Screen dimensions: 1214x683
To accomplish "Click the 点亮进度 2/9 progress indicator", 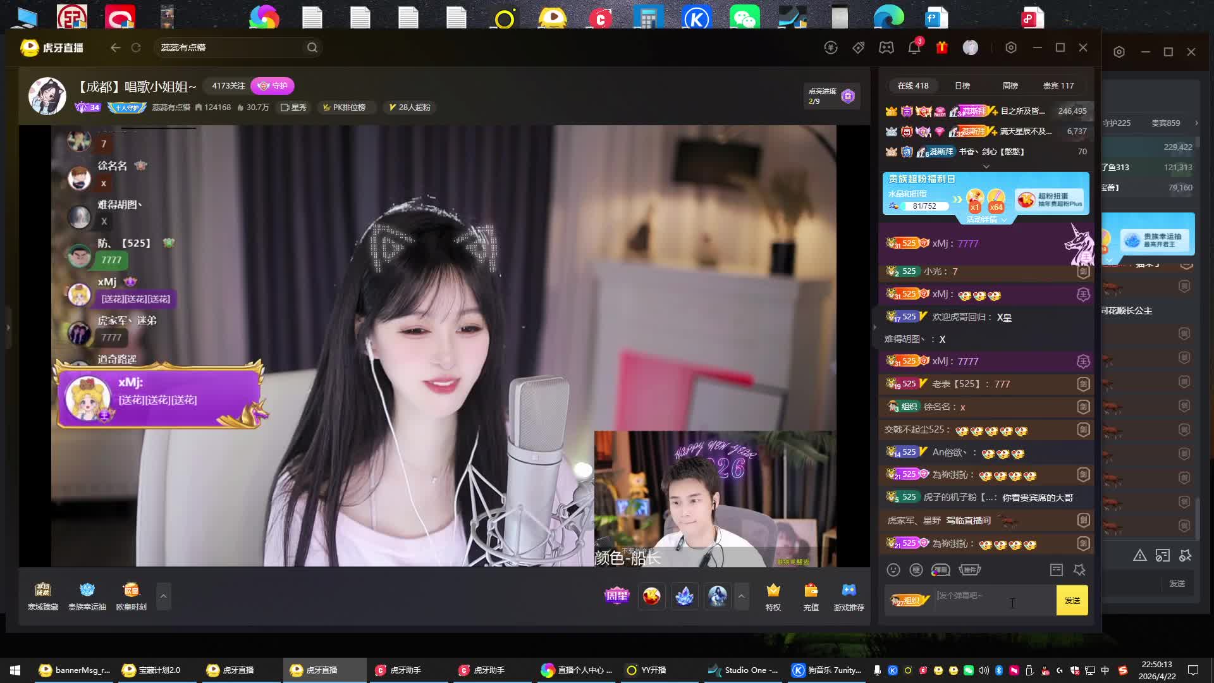I will (x=831, y=96).
